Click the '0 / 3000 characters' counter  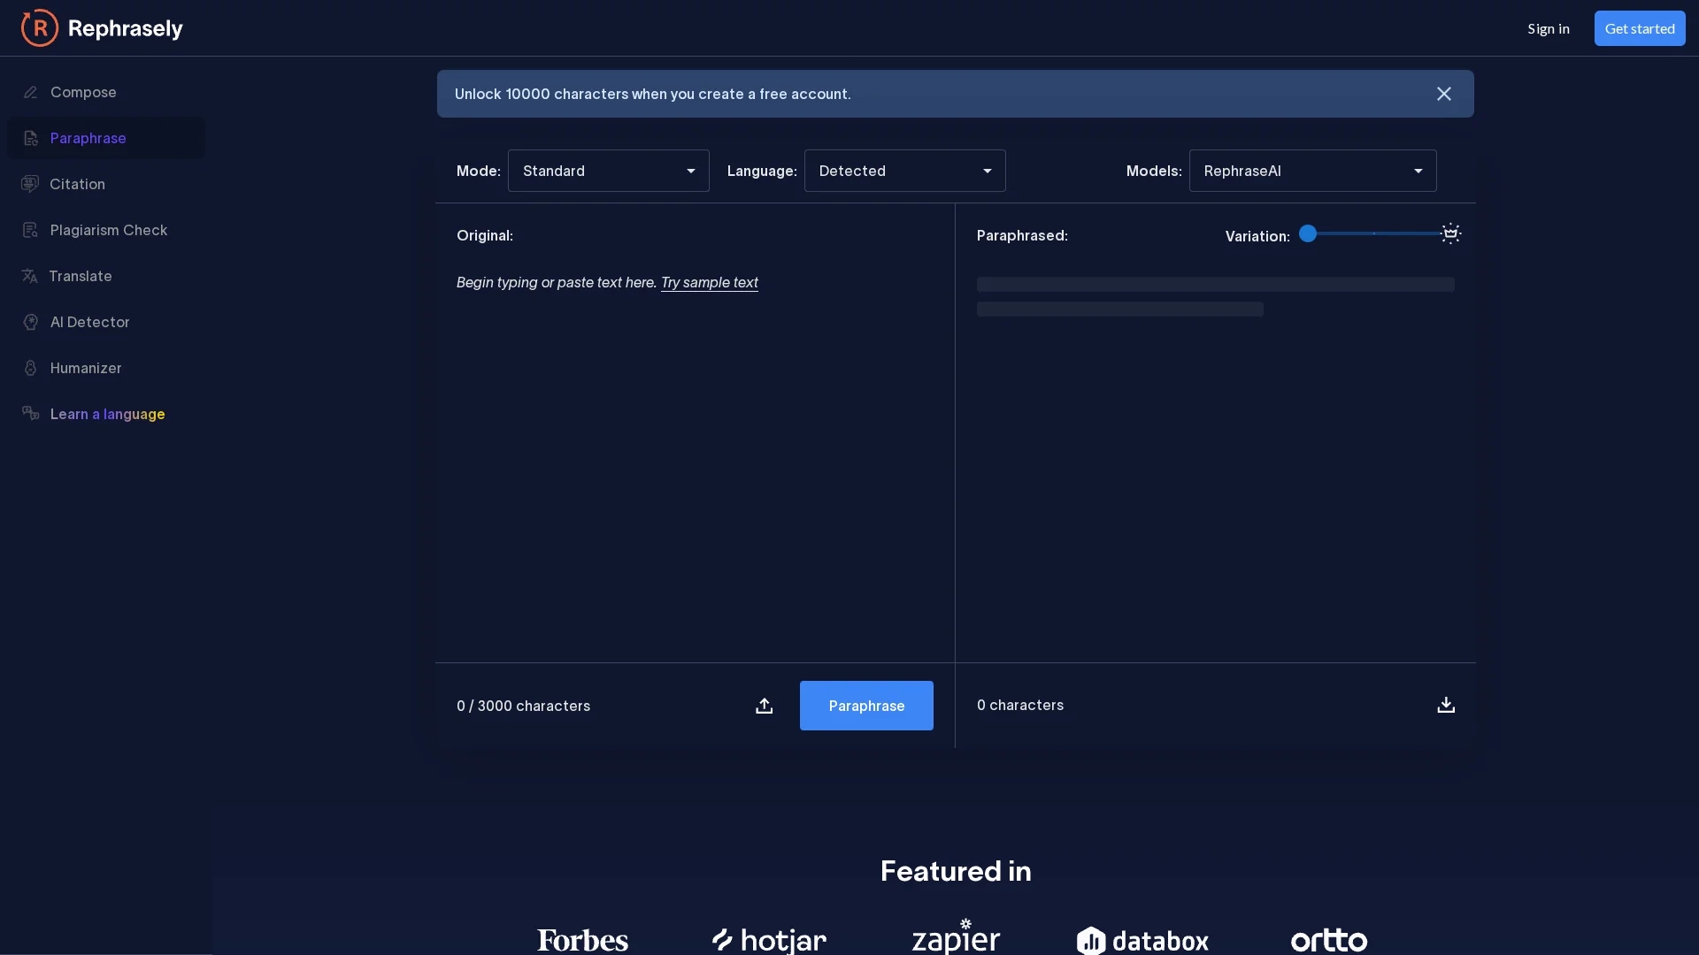[x=523, y=706]
